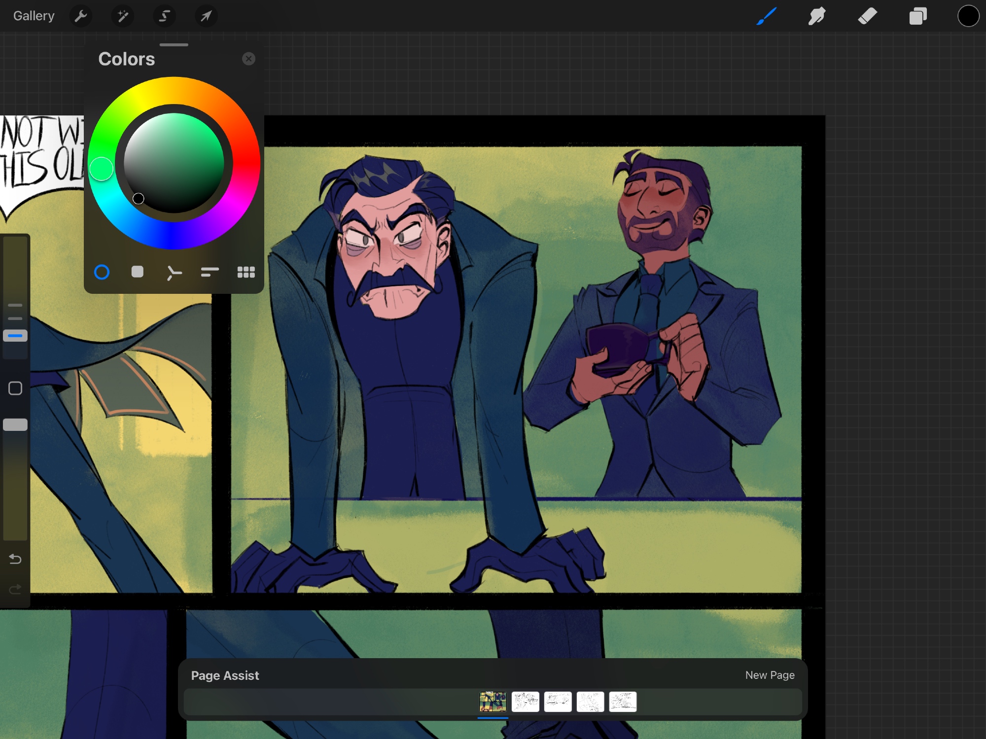
Task: Activate the Transform arrow tool
Action: (206, 16)
